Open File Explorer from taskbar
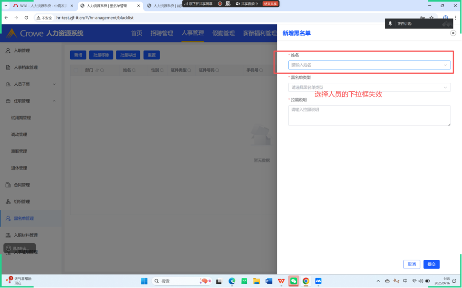The image size is (462, 288). [x=256, y=281]
